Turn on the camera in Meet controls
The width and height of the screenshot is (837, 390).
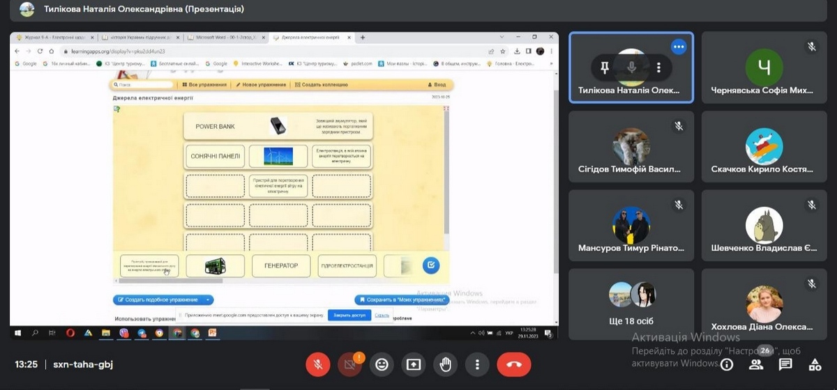click(349, 364)
